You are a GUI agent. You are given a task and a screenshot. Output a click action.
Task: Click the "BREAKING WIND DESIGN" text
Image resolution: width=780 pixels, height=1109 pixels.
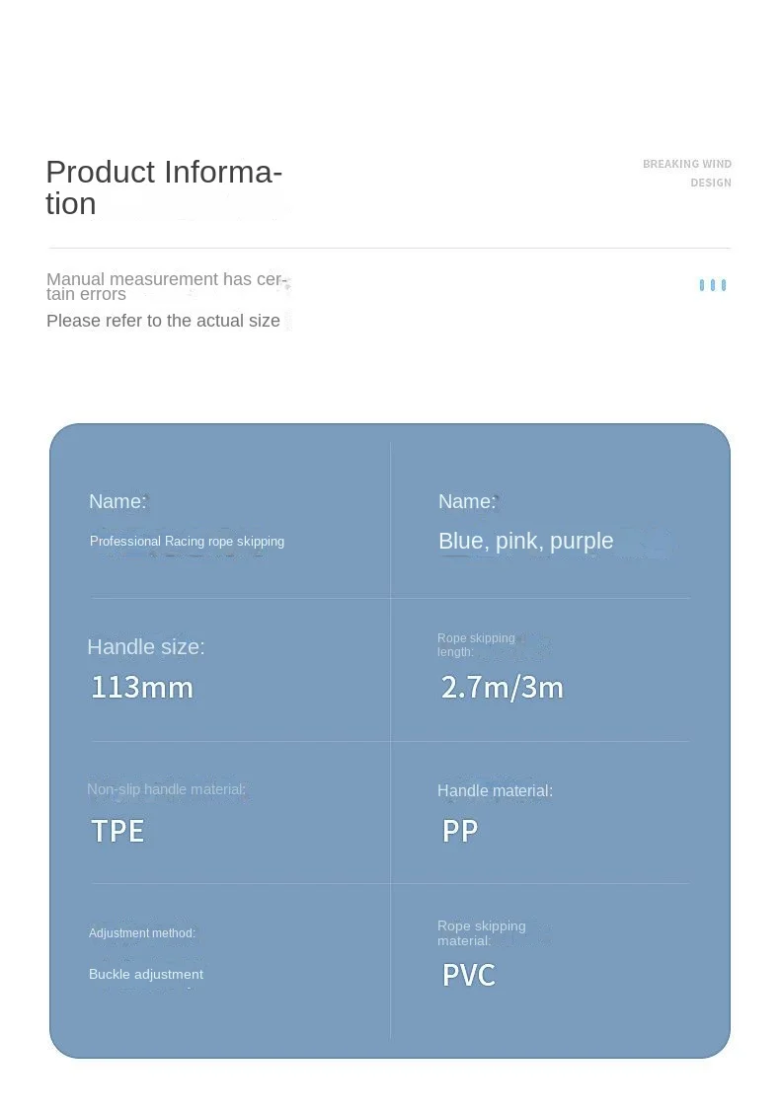687,173
